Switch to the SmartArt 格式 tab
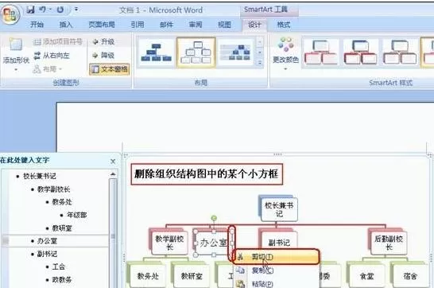434x288 pixels. 284,25
